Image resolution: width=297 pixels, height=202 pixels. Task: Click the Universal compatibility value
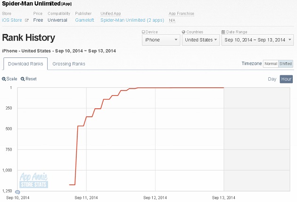coord(58,20)
